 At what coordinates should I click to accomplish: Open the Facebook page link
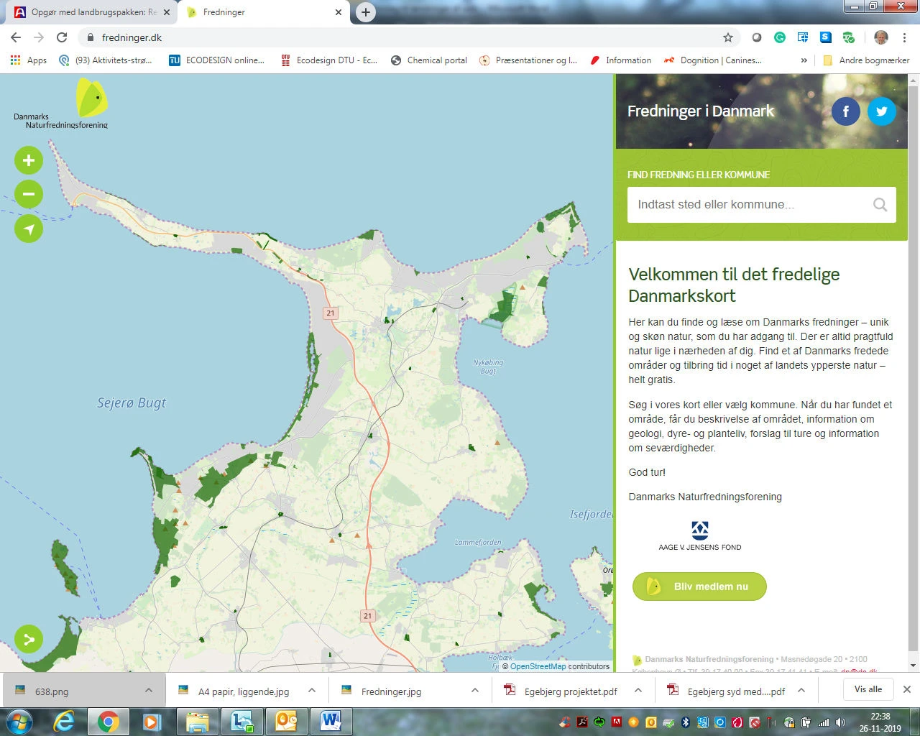(x=846, y=111)
